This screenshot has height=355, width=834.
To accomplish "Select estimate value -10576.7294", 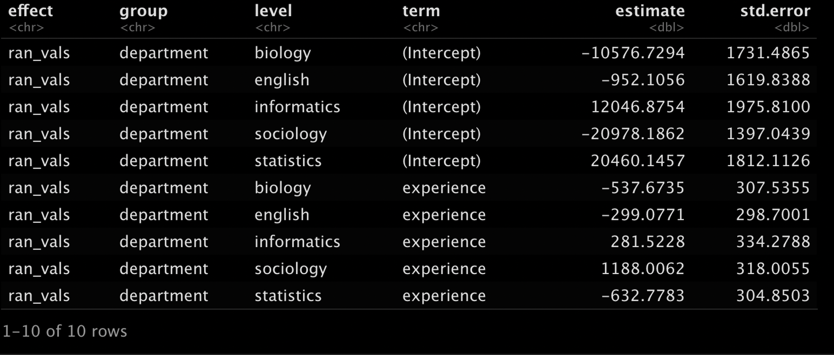I will [633, 53].
